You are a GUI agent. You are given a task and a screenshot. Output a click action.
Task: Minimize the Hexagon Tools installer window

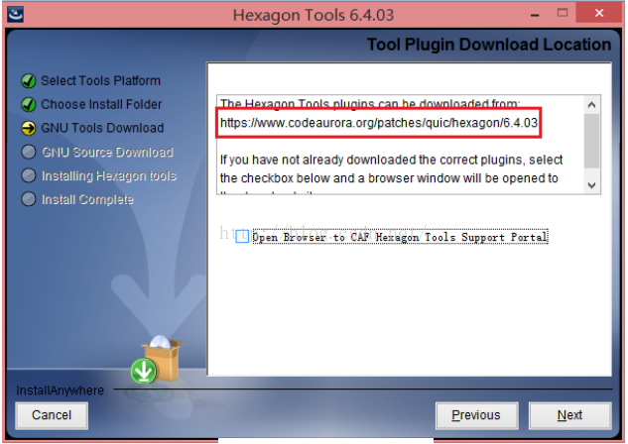[535, 15]
